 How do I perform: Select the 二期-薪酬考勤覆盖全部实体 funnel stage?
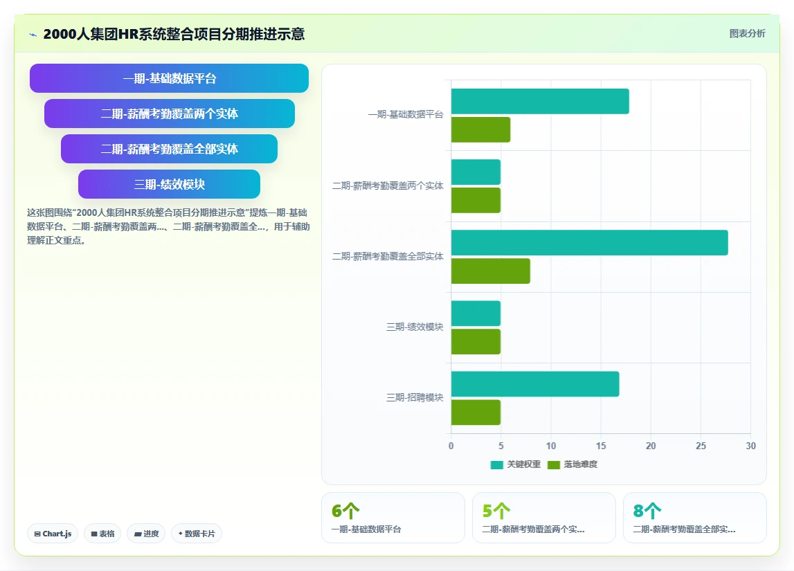tap(169, 149)
